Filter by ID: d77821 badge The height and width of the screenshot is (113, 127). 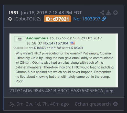click(x=57, y=19)
